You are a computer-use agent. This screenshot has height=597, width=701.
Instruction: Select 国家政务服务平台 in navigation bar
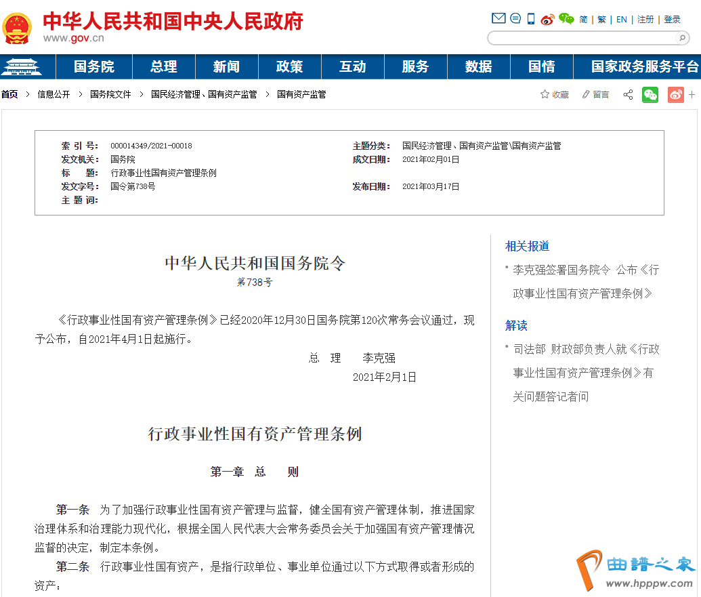[x=644, y=67]
